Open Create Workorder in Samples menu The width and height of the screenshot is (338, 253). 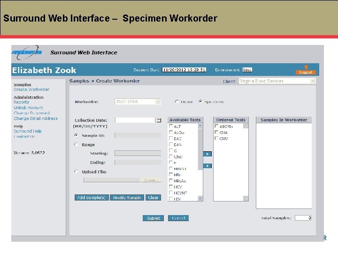31,89
